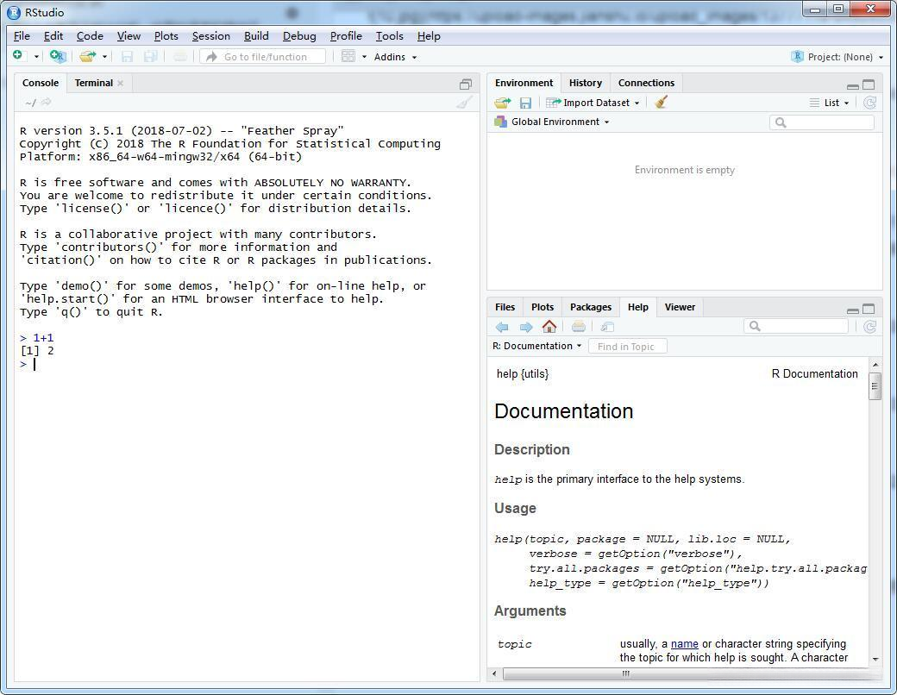The image size is (897, 695).
Task: Expand the recent files dropdown arrow
Action: click(104, 57)
